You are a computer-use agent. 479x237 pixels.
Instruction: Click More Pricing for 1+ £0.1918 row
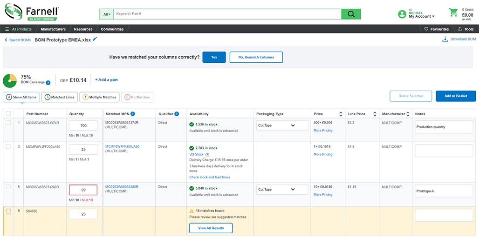pos(323,154)
